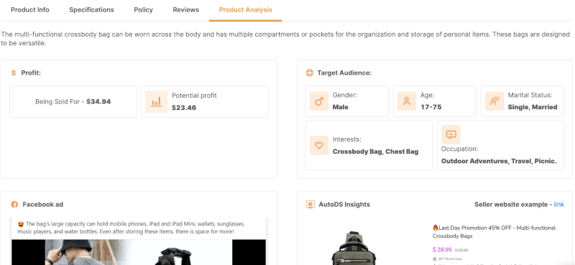Click the male Gender symbol icon
Viewport: 575px width, 265px height.
pos(319,101)
